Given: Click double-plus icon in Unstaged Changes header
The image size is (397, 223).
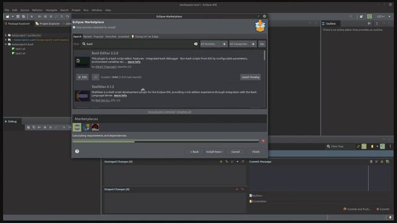Looking at the screenshot, I should click(226, 162).
